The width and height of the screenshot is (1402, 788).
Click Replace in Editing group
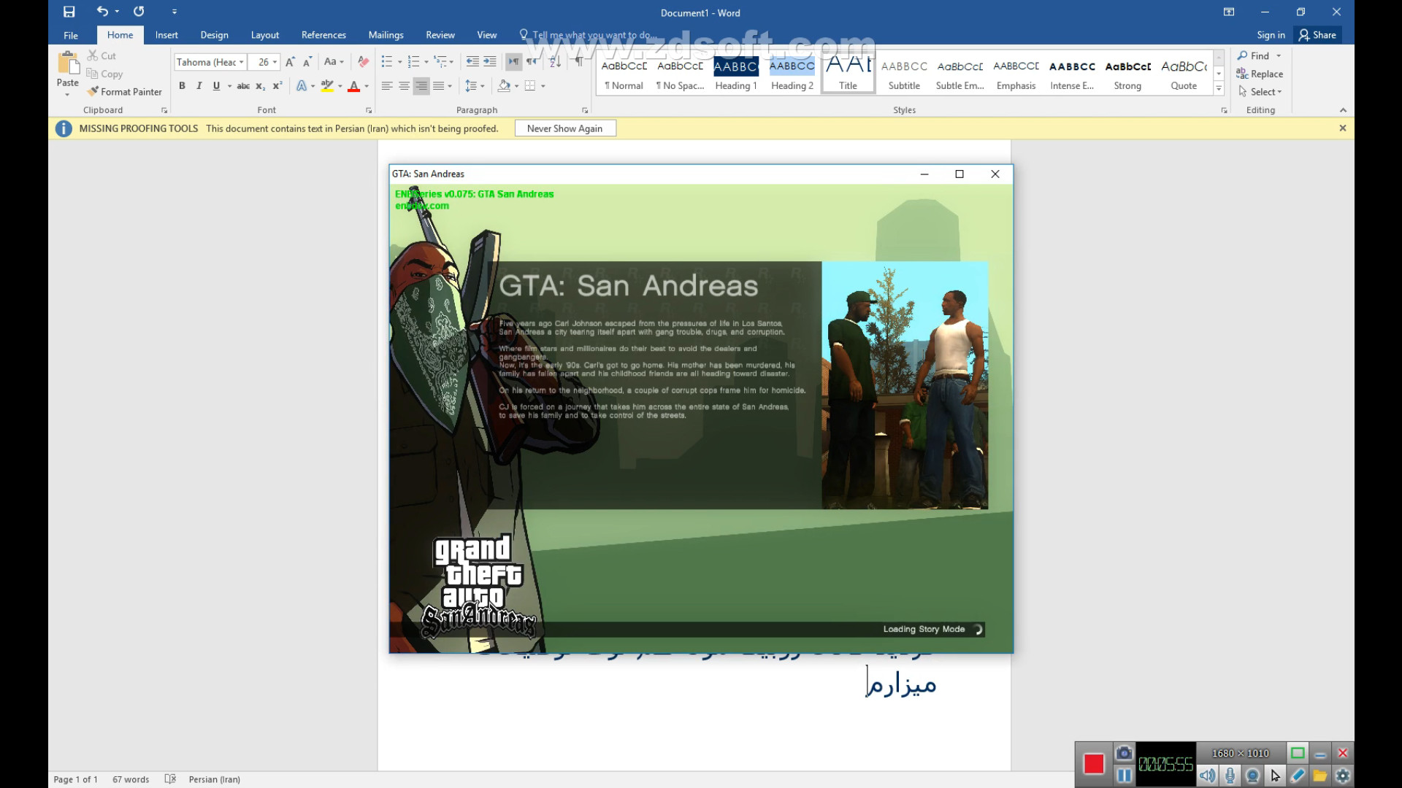[x=1260, y=74]
